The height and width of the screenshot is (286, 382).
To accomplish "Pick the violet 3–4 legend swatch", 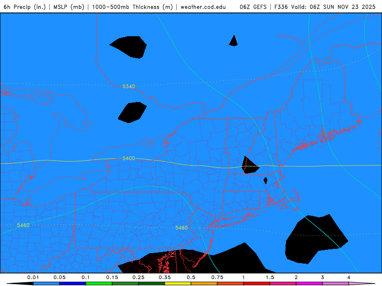I will 336,284.
